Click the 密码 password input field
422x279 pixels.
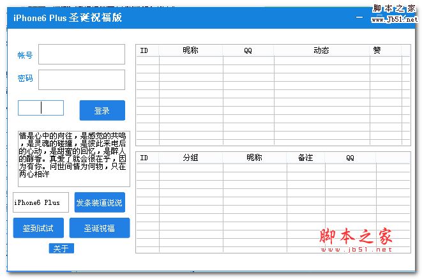coord(82,80)
